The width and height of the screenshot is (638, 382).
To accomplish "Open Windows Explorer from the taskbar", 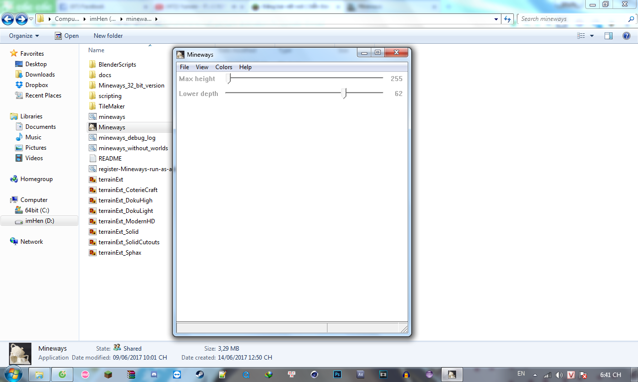I will tap(39, 374).
